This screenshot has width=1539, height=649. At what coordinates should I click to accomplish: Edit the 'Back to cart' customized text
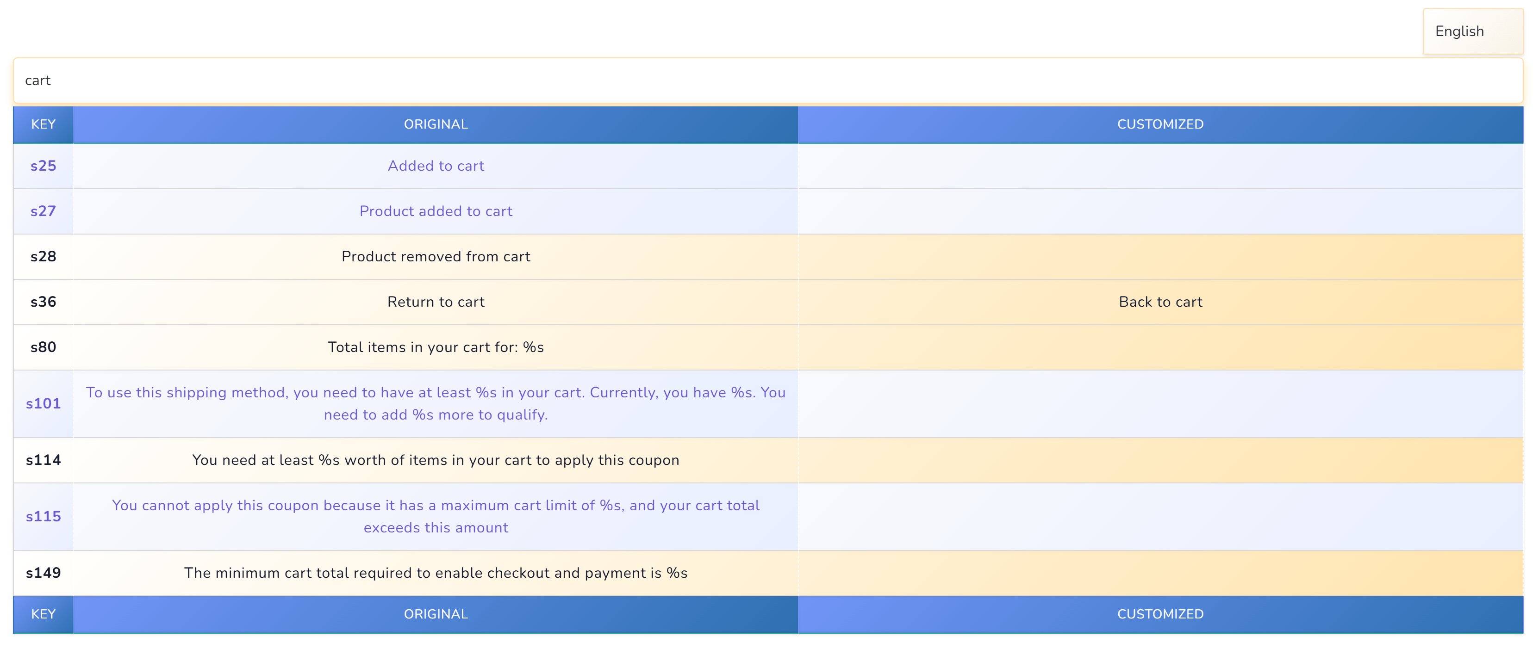click(1159, 302)
